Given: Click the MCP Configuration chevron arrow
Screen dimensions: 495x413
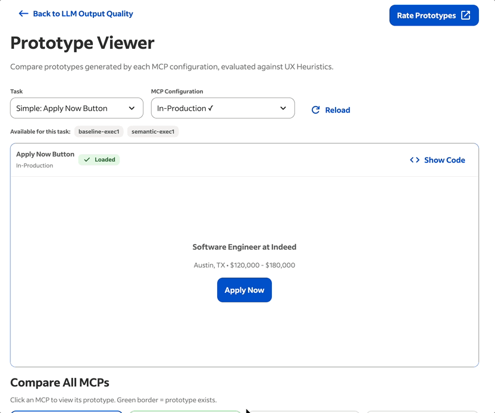Looking at the screenshot, I should pyautogui.click(x=283, y=108).
